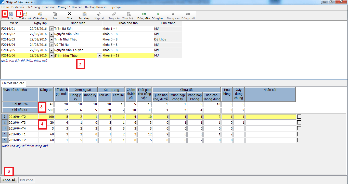
Task: Open the date dropdown for P2016/04
Action: pos(51,45)
